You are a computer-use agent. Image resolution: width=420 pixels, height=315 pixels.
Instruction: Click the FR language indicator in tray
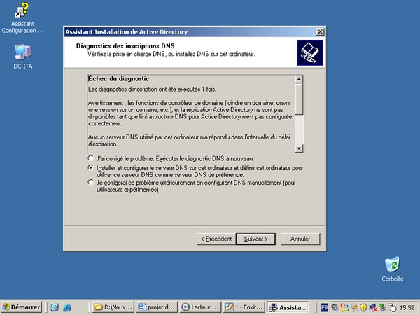pyautogui.click(x=324, y=307)
